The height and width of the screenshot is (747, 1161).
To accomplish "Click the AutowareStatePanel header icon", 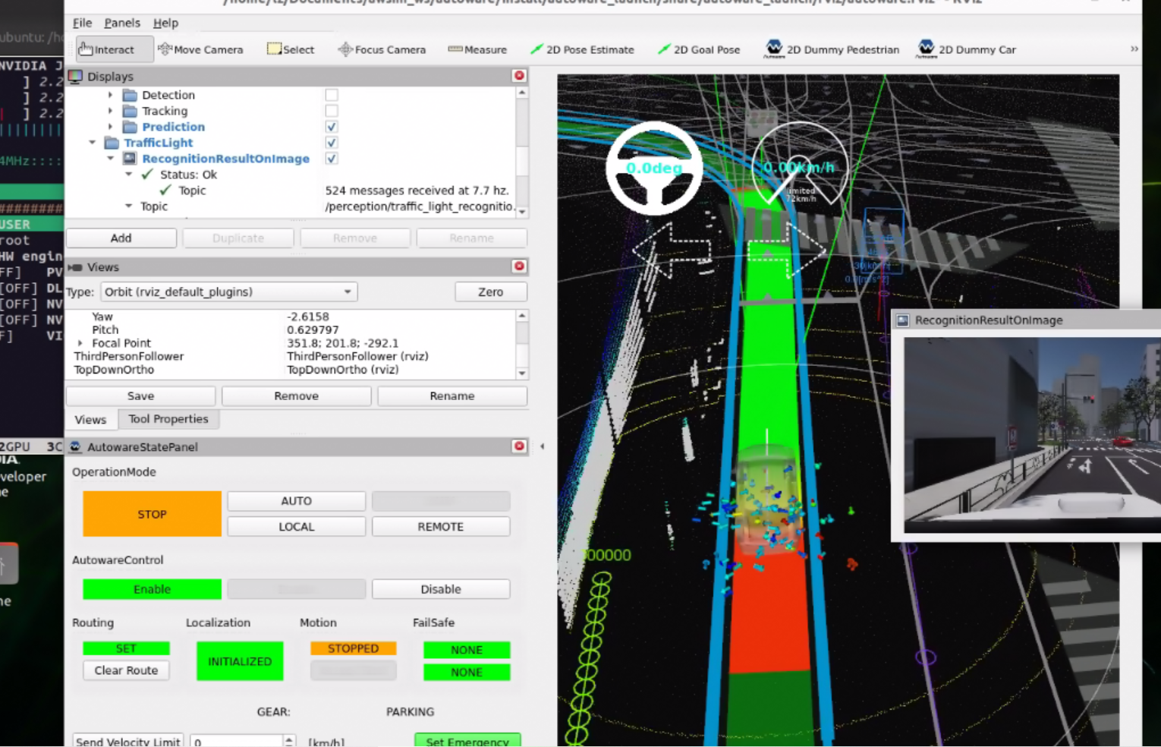I will point(75,447).
